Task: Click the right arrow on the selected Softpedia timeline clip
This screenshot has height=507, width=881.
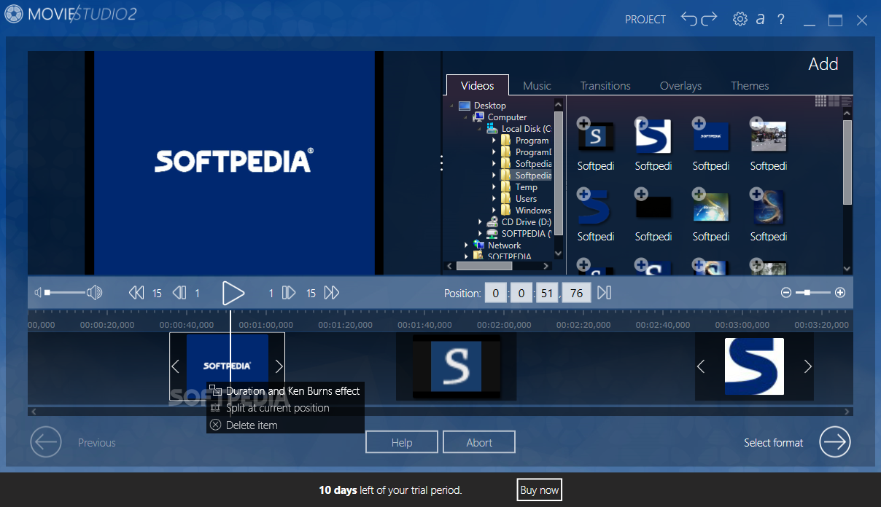Action: (279, 366)
